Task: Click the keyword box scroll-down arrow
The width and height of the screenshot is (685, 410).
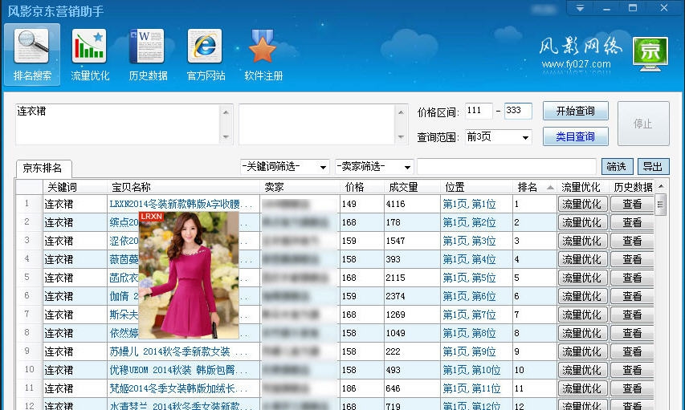Action: tap(226, 137)
